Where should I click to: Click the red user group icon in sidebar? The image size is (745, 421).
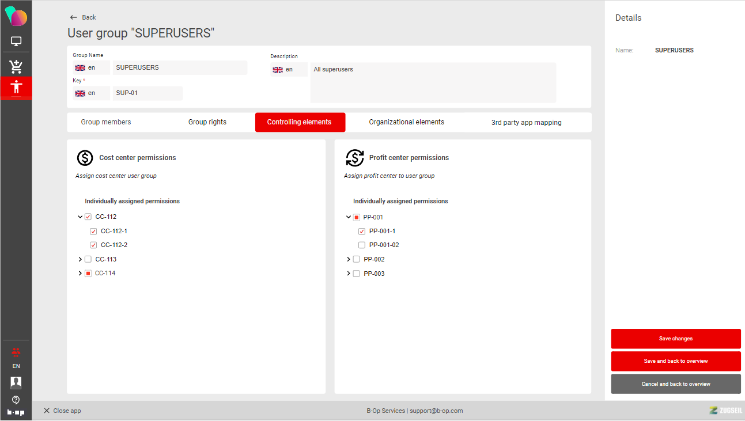16,351
